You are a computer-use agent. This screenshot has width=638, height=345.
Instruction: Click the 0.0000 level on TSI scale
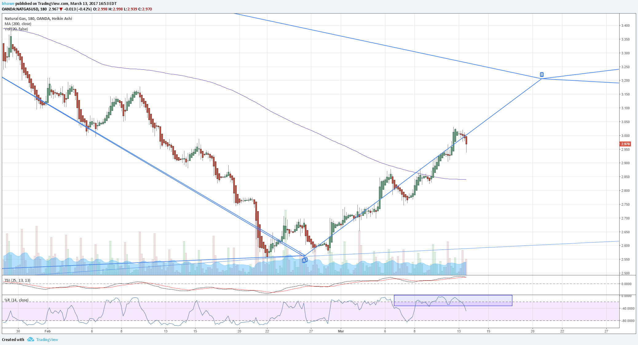[626, 284]
